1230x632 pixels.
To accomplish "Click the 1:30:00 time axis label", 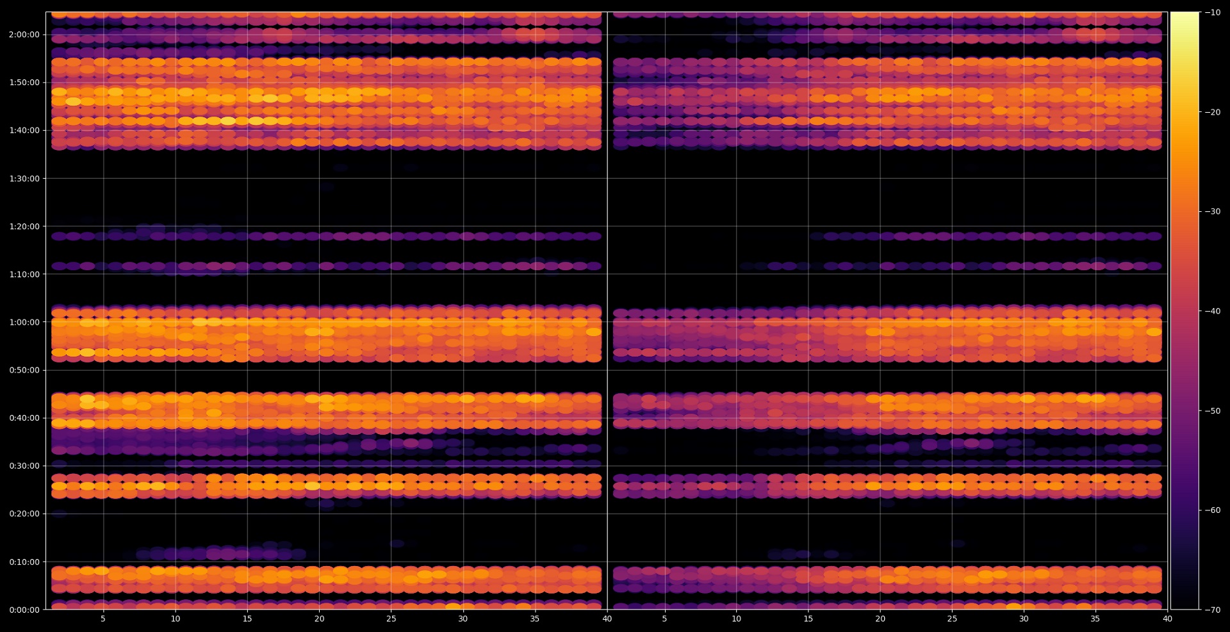I will pos(24,179).
